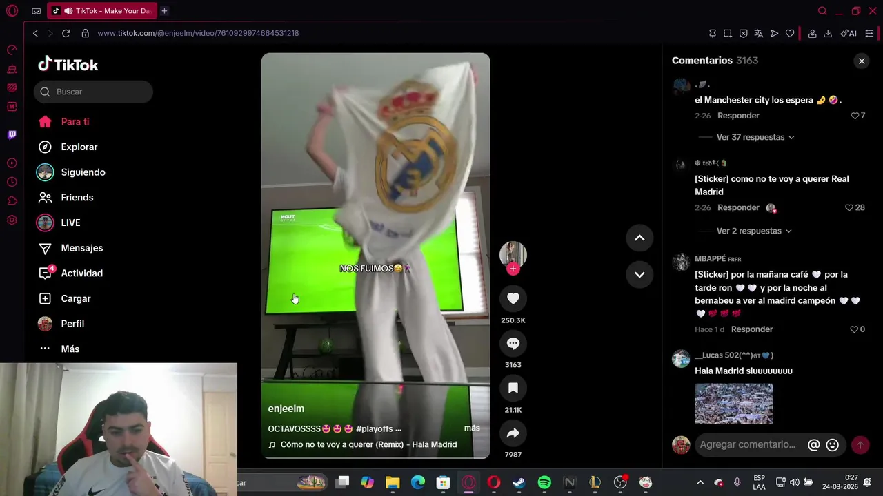The image size is (883, 496).
Task: Open the browser search magnifier icon
Action: click(x=822, y=11)
